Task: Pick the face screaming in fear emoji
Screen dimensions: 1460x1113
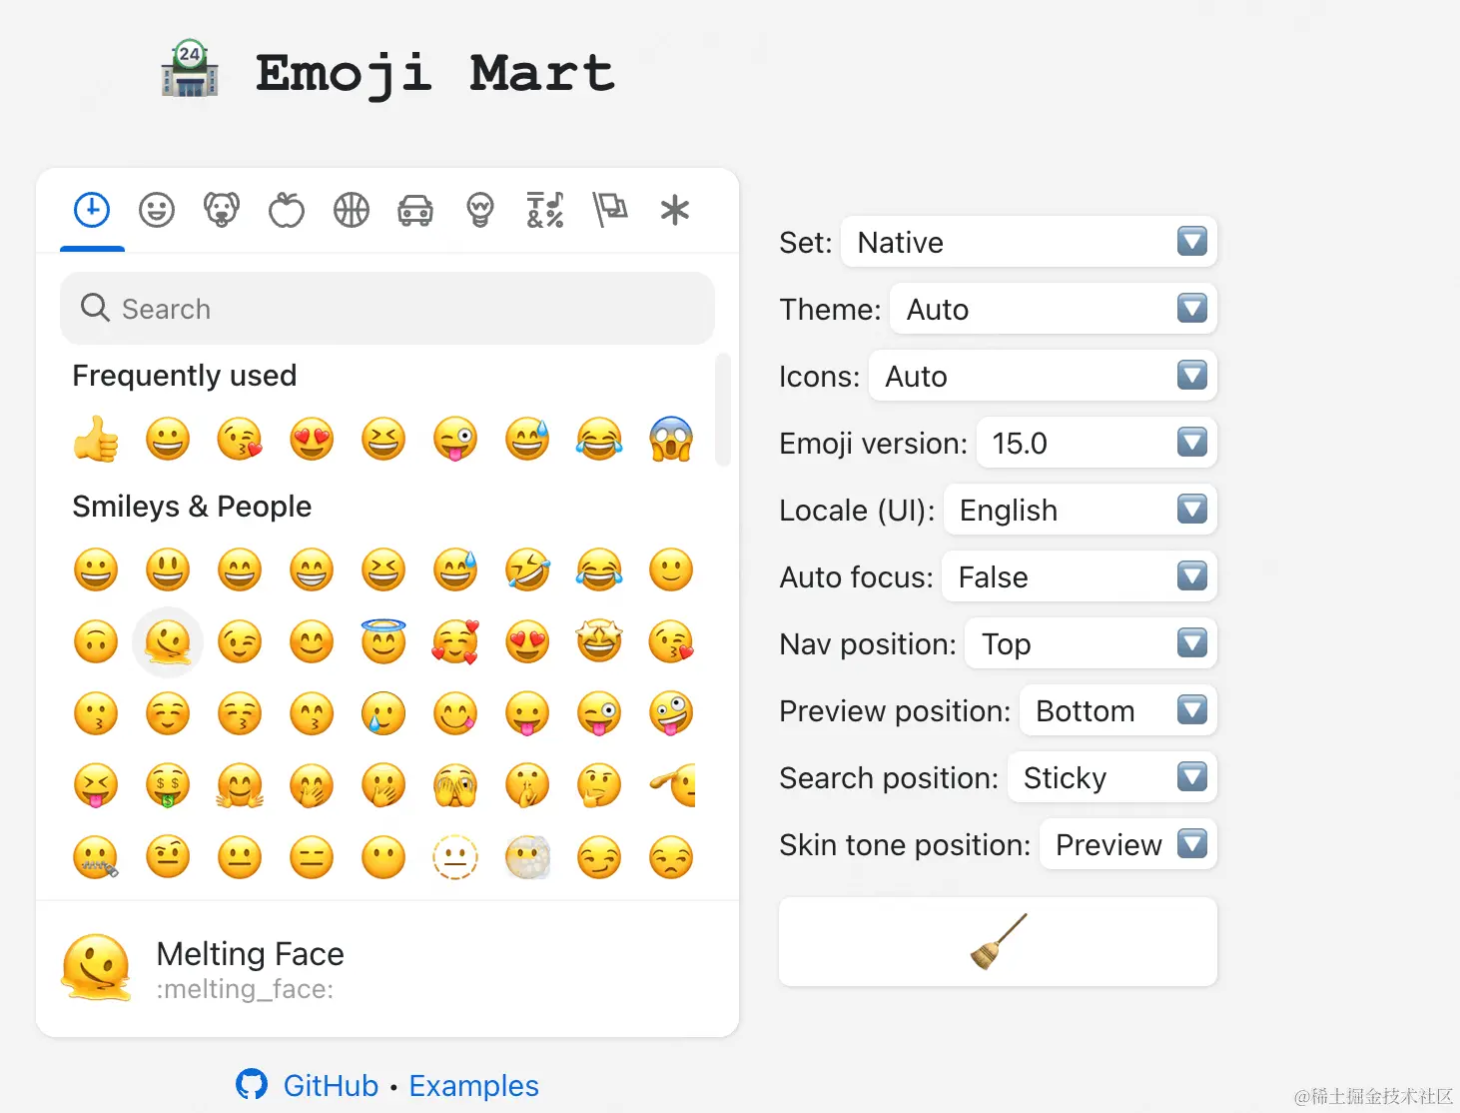Action: [671, 439]
